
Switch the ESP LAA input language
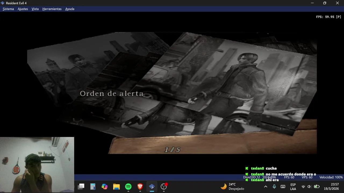click(293, 187)
